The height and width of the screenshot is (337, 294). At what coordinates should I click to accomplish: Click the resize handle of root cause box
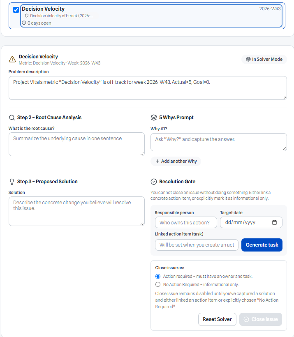click(x=142, y=153)
